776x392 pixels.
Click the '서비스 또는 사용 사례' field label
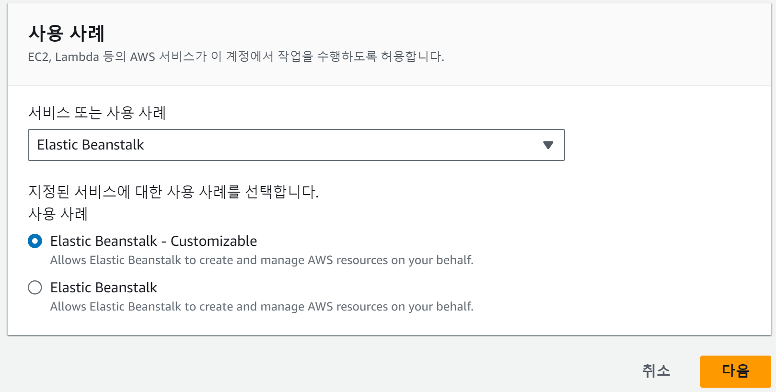point(97,113)
